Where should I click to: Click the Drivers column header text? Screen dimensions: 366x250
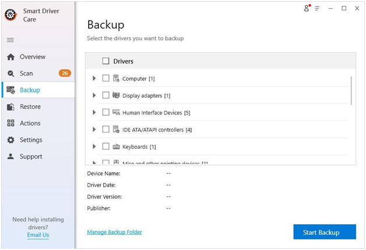[x=123, y=61]
